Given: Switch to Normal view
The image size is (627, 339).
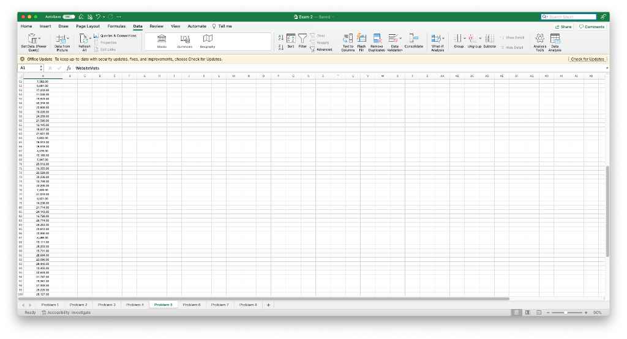Looking at the screenshot, I should (517, 313).
